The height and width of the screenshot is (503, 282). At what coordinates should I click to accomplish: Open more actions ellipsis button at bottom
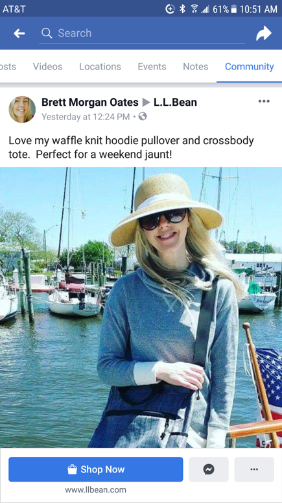254,469
